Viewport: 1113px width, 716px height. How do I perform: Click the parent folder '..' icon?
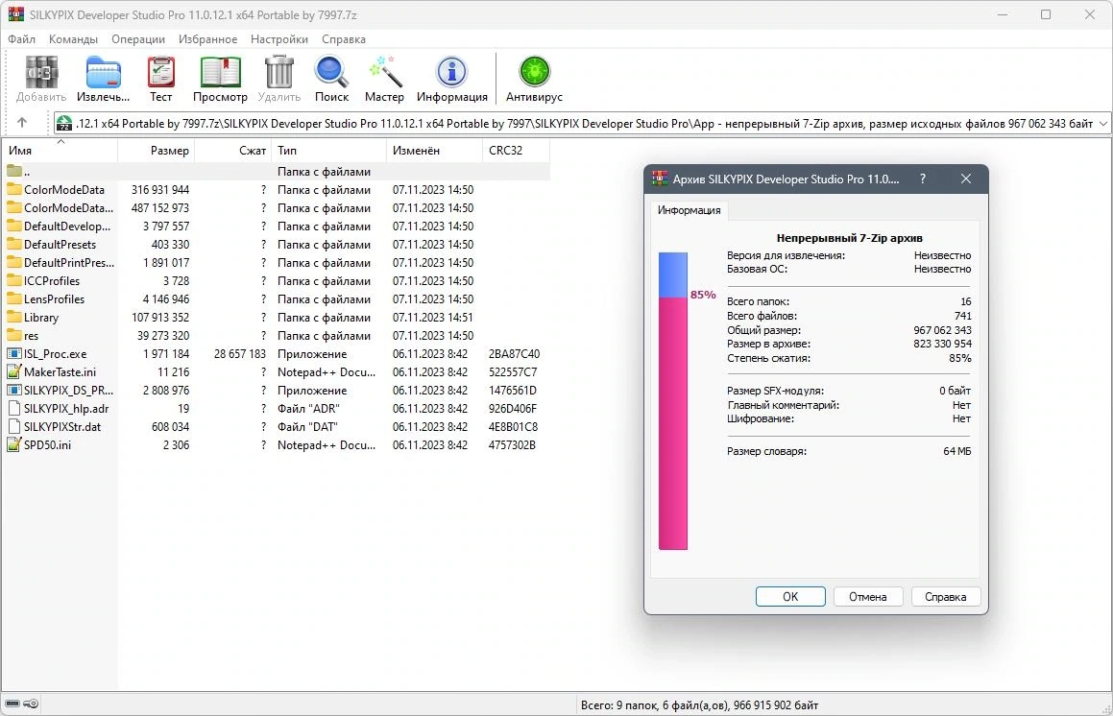point(14,171)
